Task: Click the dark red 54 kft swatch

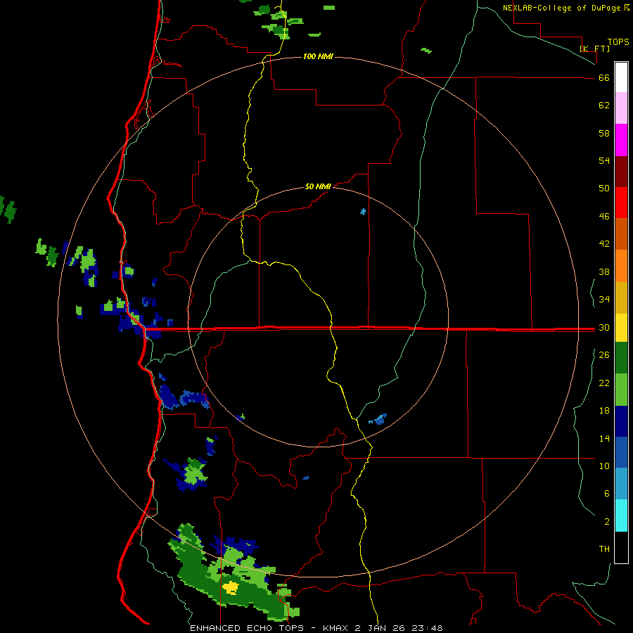Action: 621,172
